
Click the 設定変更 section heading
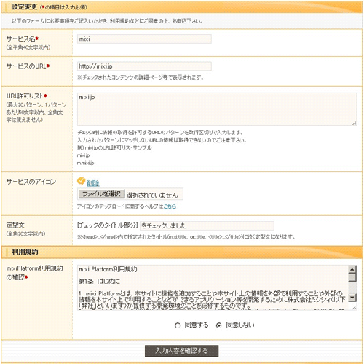pyautogui.click(x=24, y=7)
